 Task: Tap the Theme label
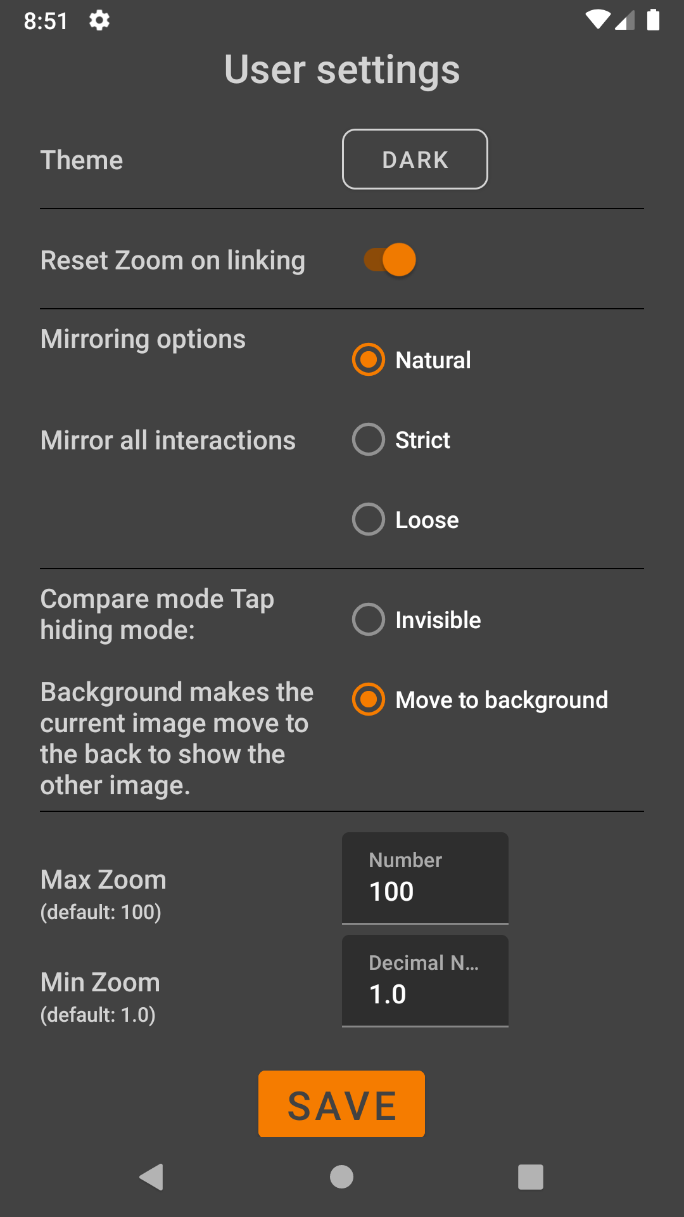pos(82,160)
